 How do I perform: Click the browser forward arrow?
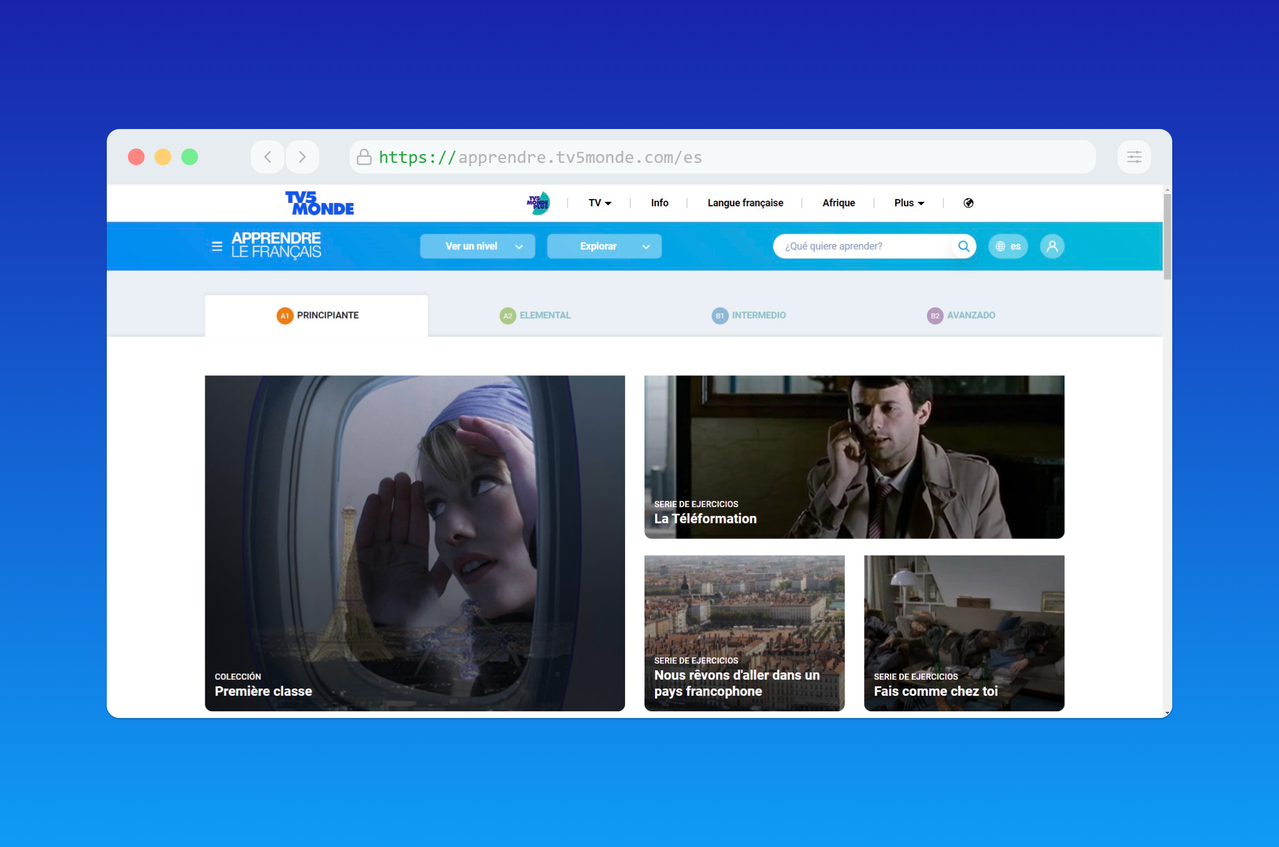[x=302, y=157]
